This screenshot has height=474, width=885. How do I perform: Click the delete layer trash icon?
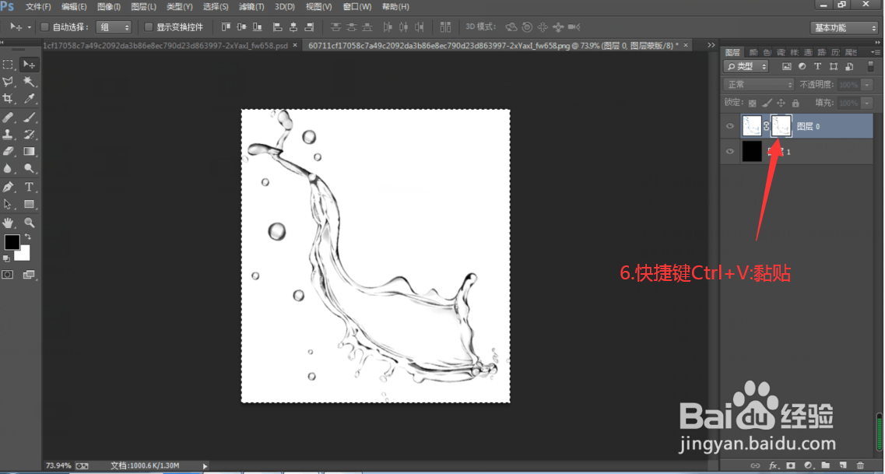pyautogui.click(x=860, y=465)
